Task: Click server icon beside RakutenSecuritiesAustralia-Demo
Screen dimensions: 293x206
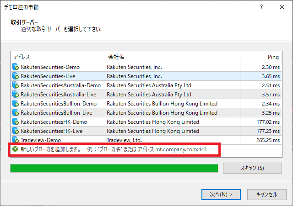Action: [16, 85]
